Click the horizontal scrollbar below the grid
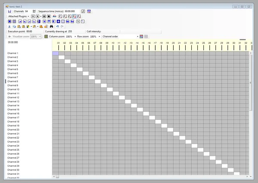 pos(150,176)
